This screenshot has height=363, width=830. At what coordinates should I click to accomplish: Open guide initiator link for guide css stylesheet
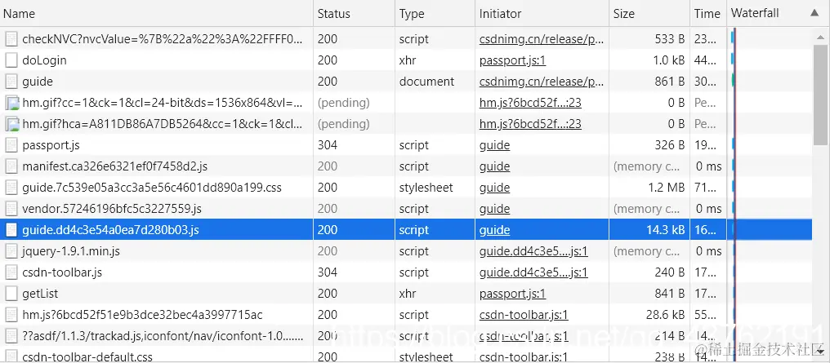(x=495, y=187)
